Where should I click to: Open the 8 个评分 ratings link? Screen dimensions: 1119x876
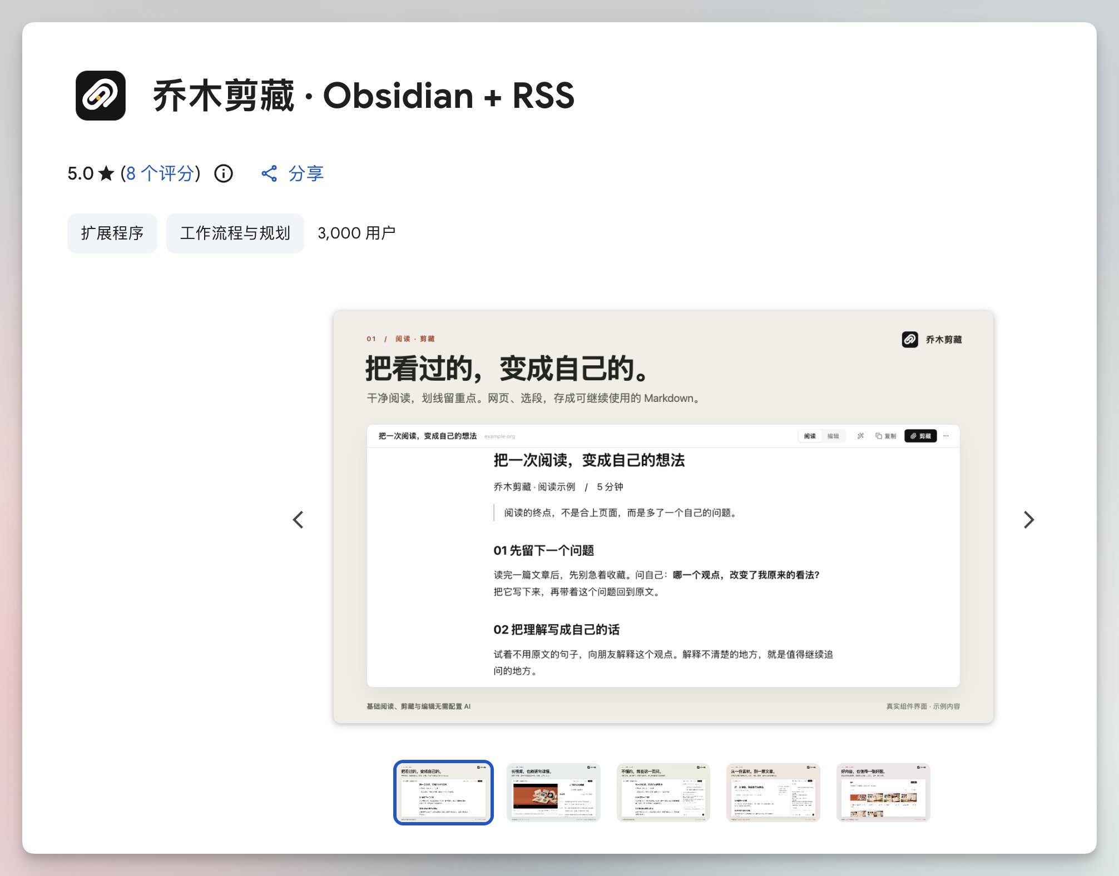pos(160,173)
